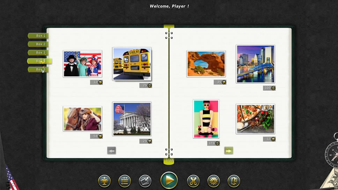338x190 pixels.
Task: Select the yellow school bus puzzle
Action: [x=132, y=64]
